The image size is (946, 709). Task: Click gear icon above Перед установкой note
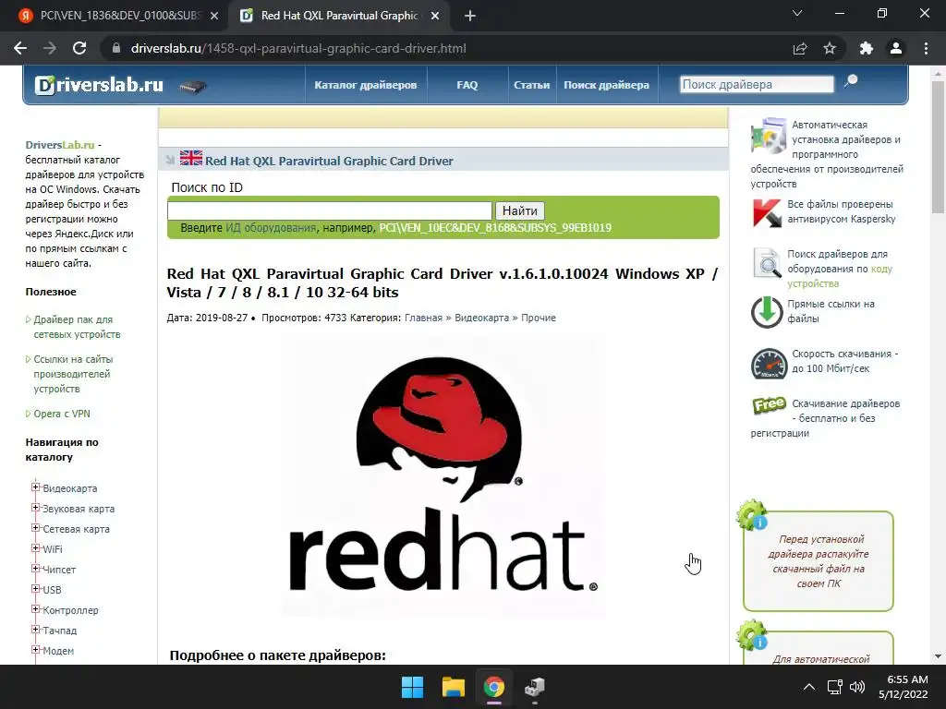752,515
